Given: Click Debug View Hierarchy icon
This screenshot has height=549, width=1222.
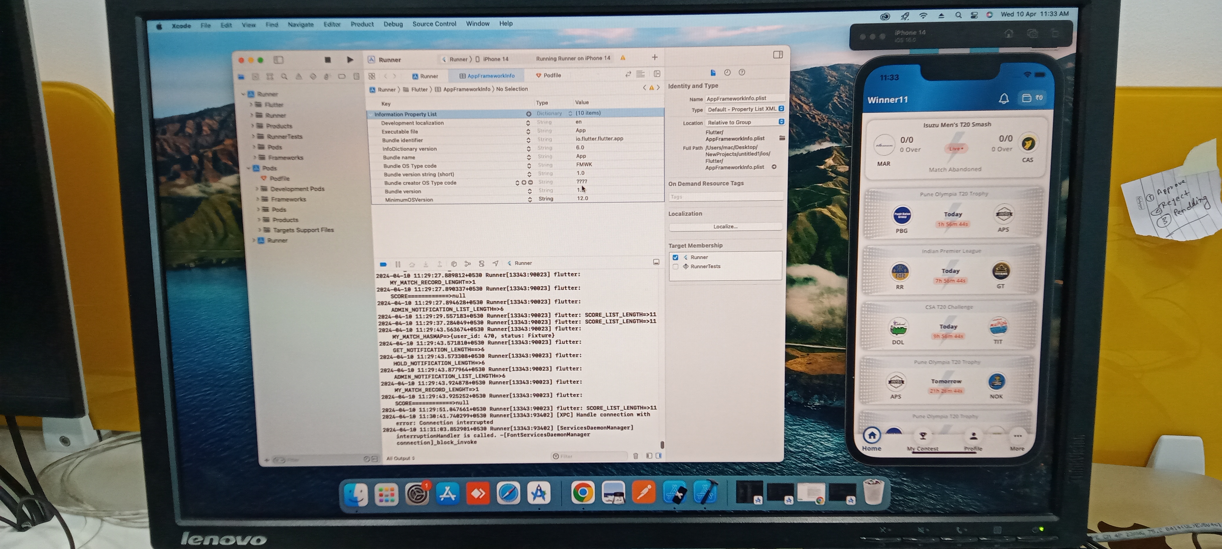Looking at the screenshot, I should [454, 264].
